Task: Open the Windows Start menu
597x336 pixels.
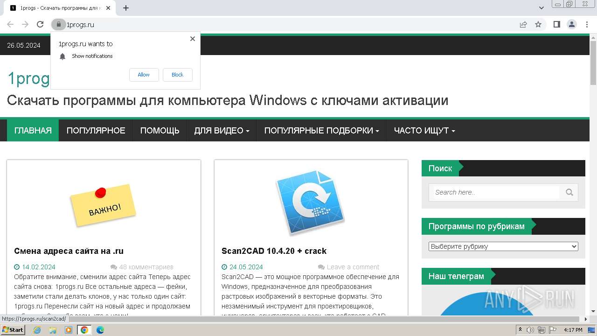Action: pos(13,330)
